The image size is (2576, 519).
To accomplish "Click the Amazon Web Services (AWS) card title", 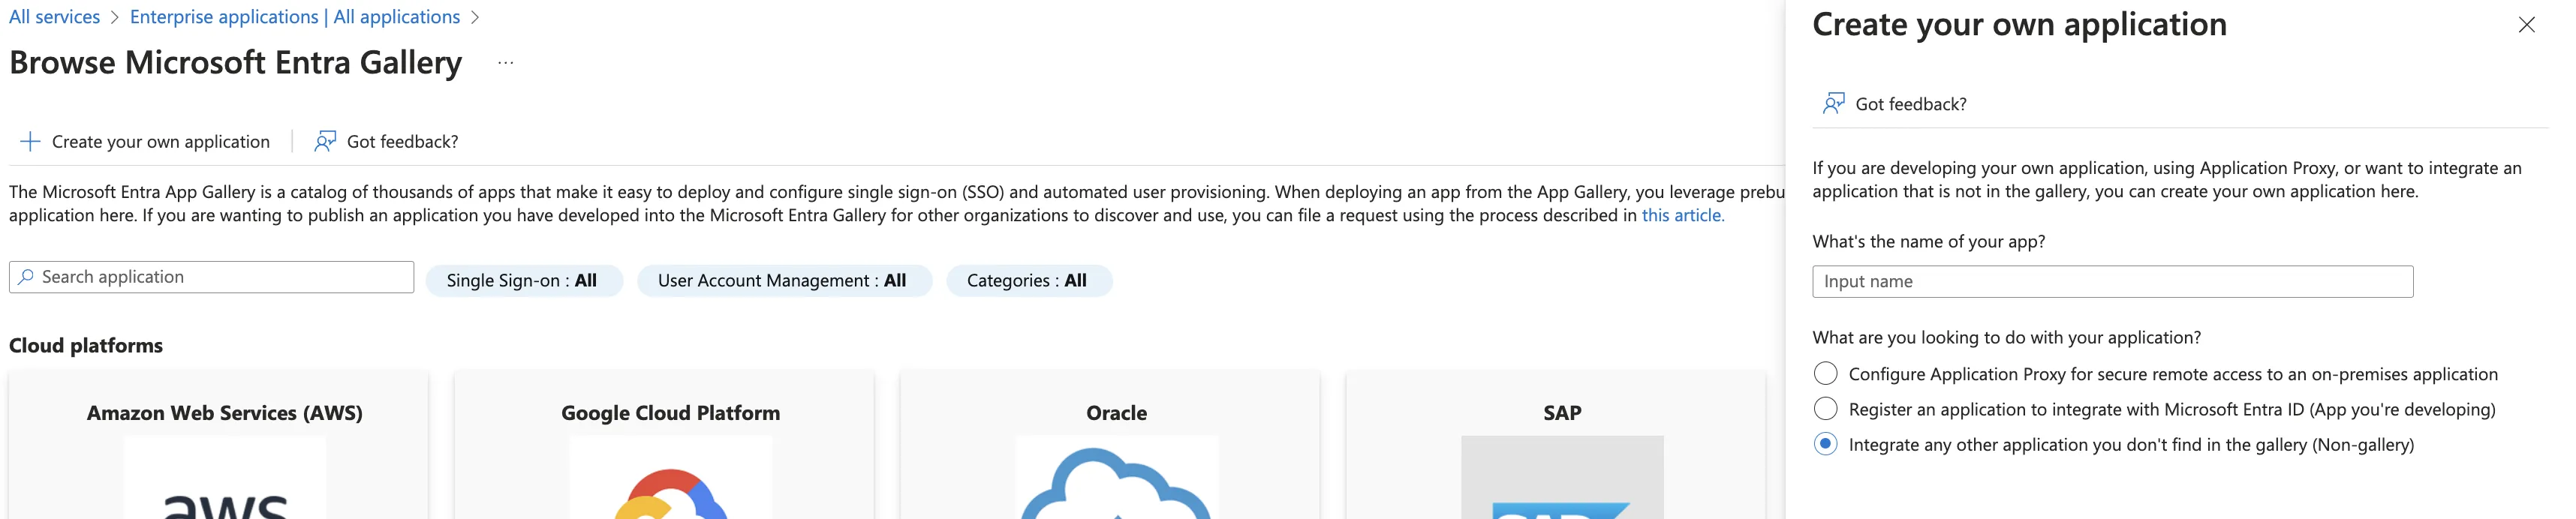I will click(225, 413).
